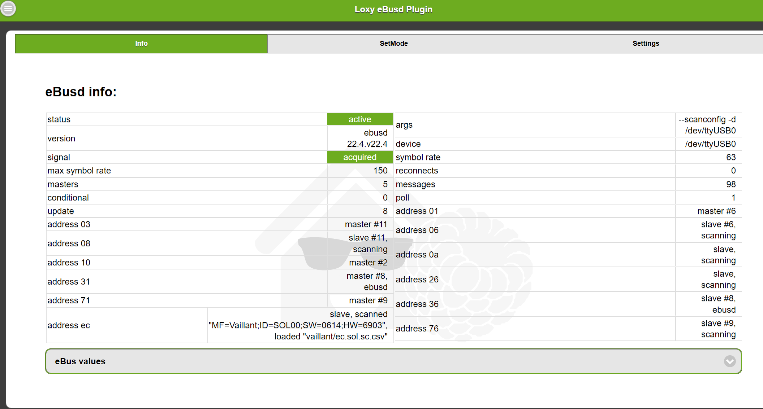Click the messages count value 98

tap(730, 184)
